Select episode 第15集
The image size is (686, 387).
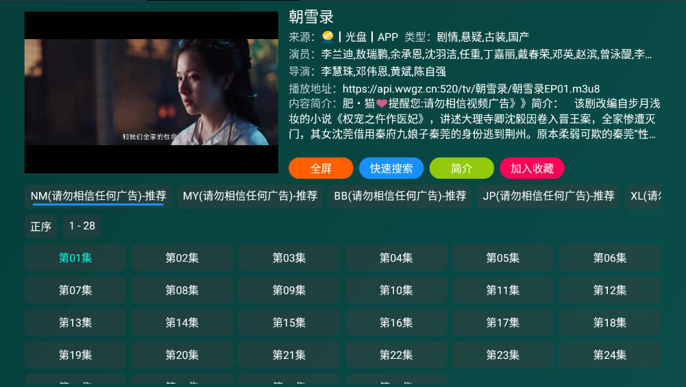pos(289,323)
